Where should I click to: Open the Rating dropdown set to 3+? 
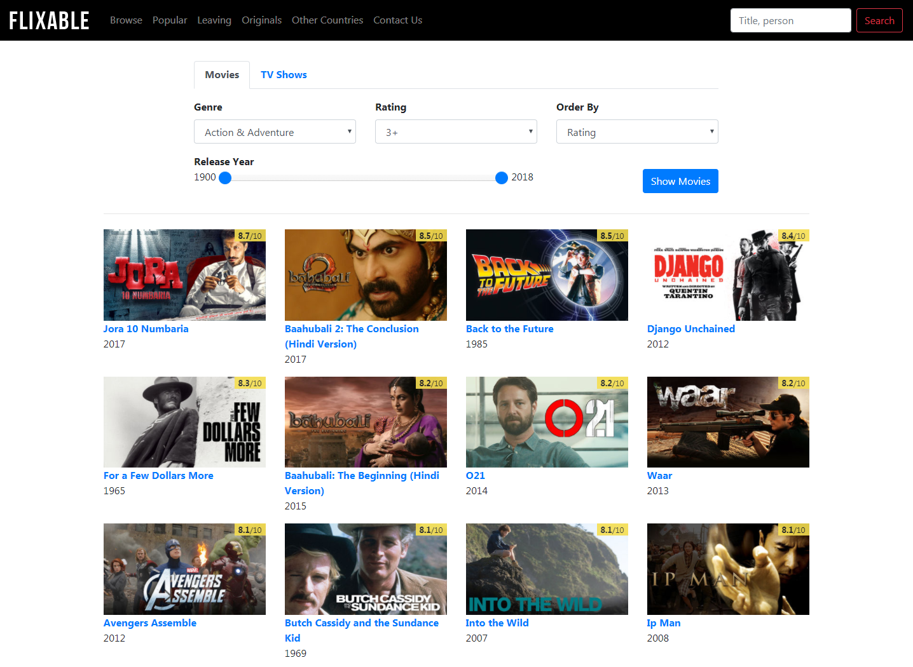coord(455,131)
